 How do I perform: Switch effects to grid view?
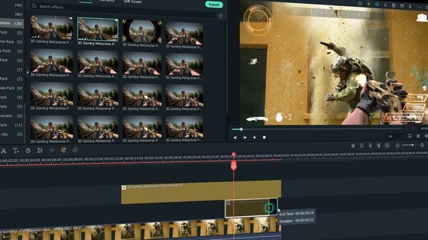click(x=221, y=16)
